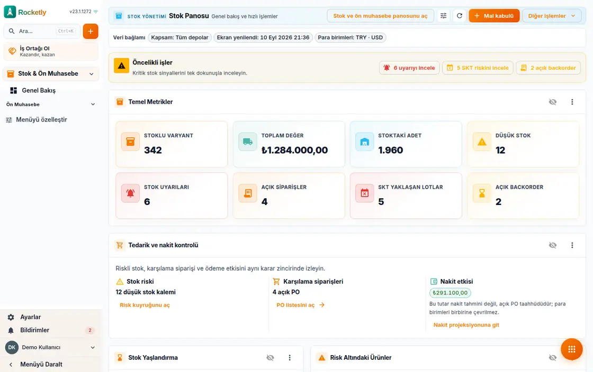Click the Temel Metrikler three-dot menu
This screenshot has width=593, height=372.
pyautogui.click(x=572, y=102)
